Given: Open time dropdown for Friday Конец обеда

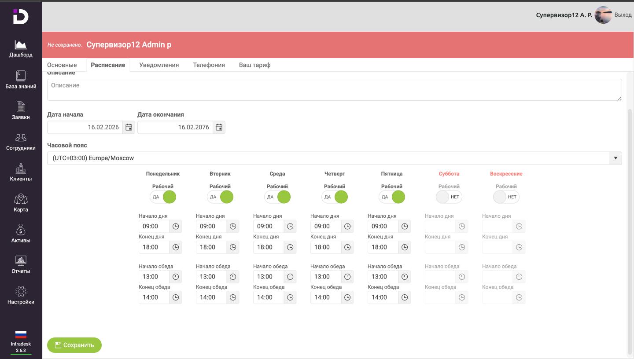Looking at the screenshot, I should coord(405,297).
